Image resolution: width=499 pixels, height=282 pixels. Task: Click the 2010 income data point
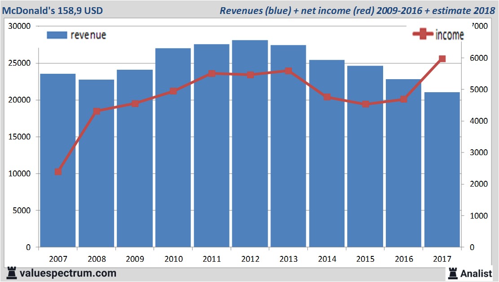coord(173,91)
